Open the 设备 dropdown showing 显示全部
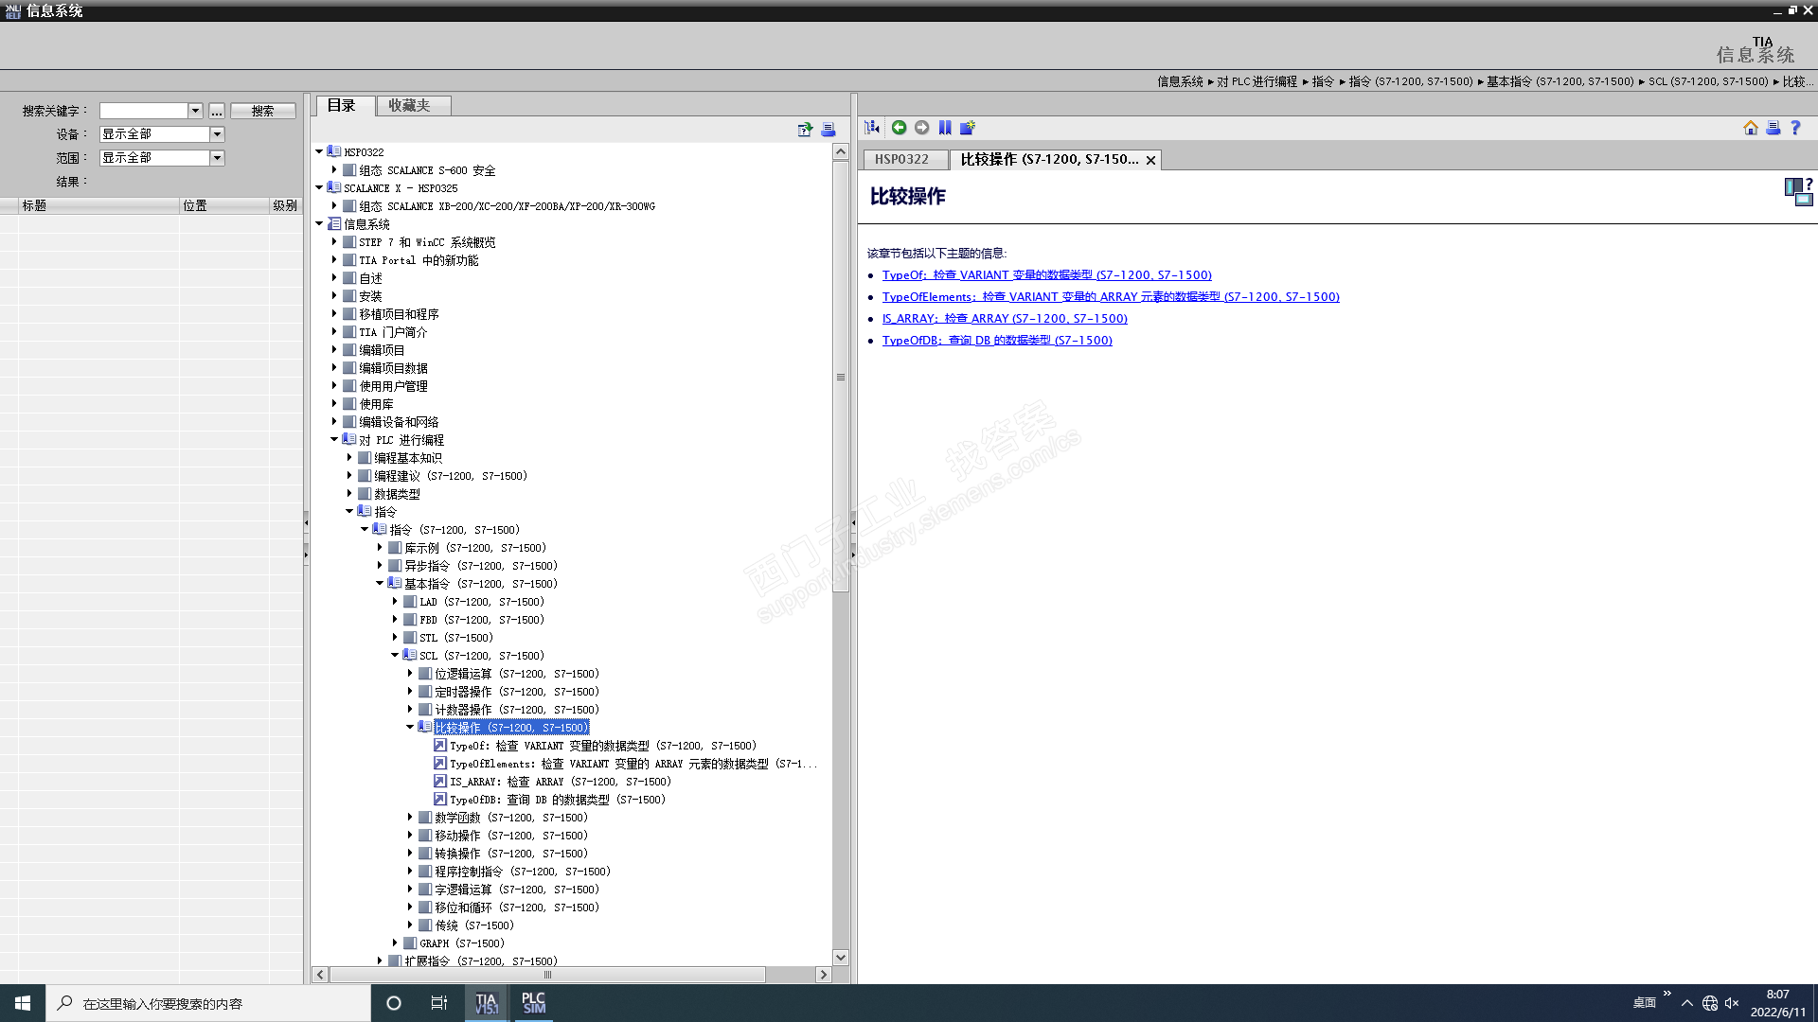Image resolution: width=1818 pixels, height=1022 pixels. point(217,134)
